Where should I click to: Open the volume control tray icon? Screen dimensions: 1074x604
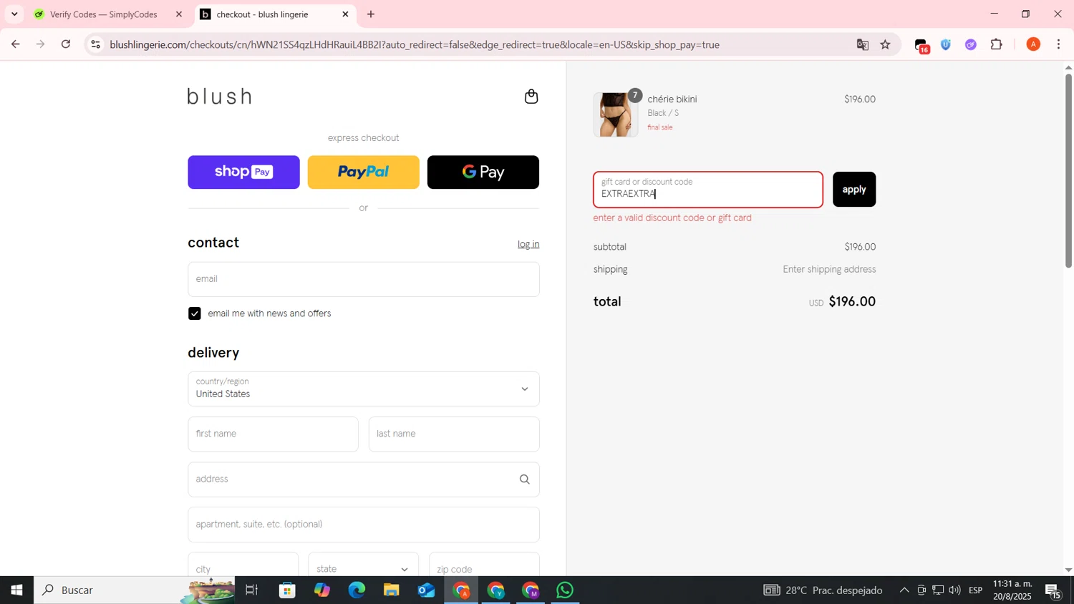[x=954, y=590]
